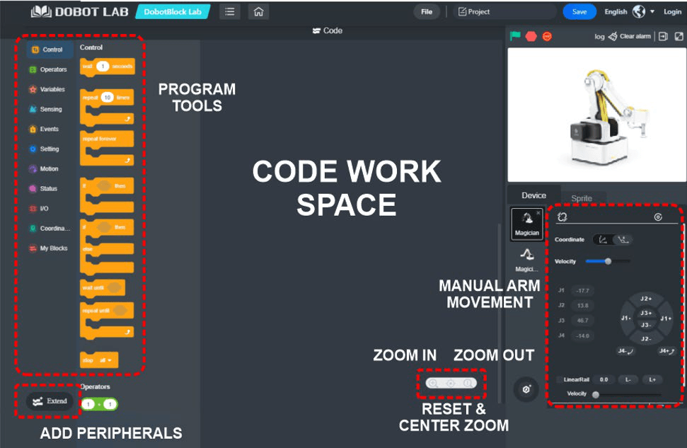Click the blue Save button
Image resolution: width=687 pixels, height=448 pixels.
579,12
